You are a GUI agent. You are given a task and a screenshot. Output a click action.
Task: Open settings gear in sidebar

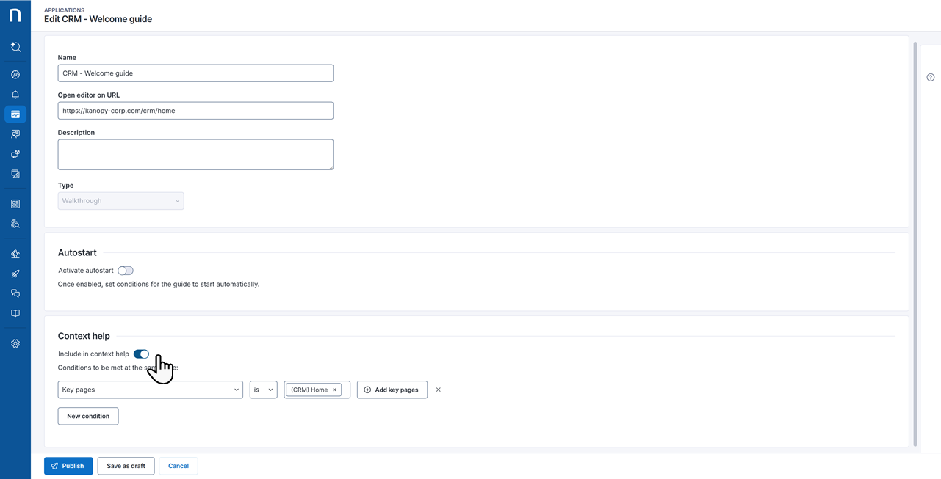pyautogui.click(x=15, y=343)
